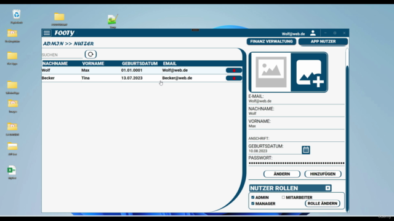Click the user profile icon beside Wolf@web.de
Image resolution: width=394 pixels, height=221 pixels.
coord(313,33)
